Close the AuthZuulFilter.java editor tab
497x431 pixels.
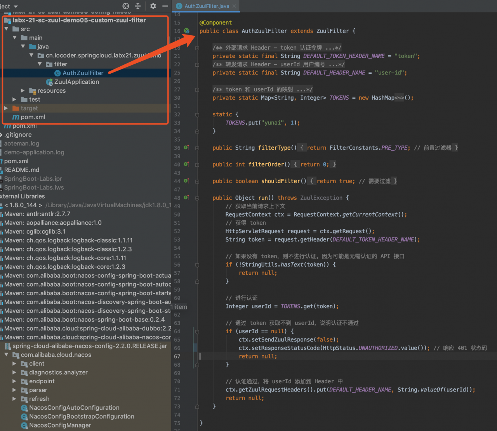tap(233, 6)
